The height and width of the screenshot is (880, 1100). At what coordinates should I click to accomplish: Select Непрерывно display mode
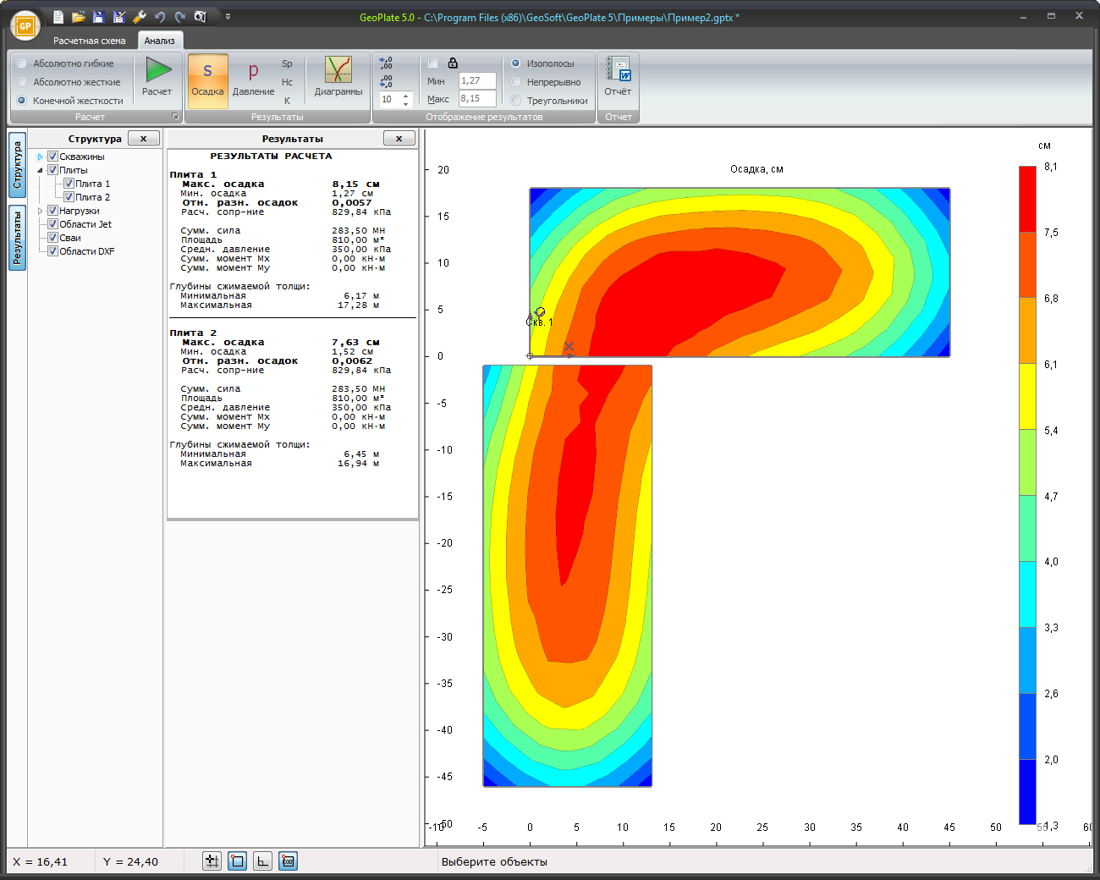546,82
